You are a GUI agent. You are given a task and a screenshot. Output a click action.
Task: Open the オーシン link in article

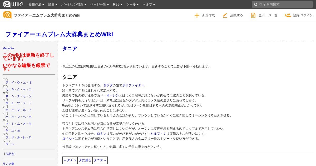point(113,95)
